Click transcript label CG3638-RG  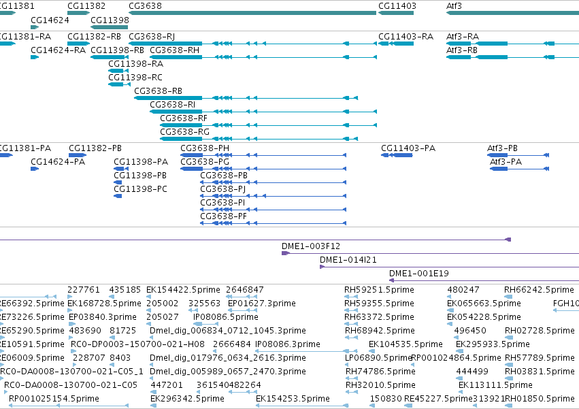click(184, 132)
